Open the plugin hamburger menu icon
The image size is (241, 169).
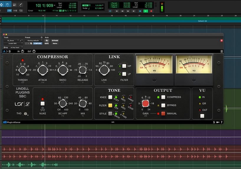tap(222, 51)
